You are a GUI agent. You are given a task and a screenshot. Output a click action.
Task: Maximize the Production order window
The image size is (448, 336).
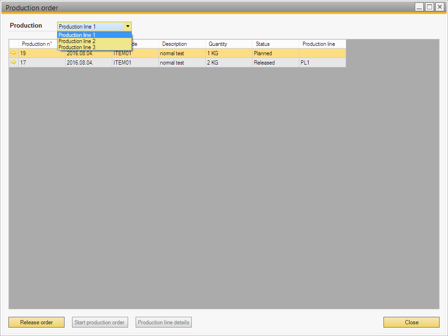(x=429, y=7)
